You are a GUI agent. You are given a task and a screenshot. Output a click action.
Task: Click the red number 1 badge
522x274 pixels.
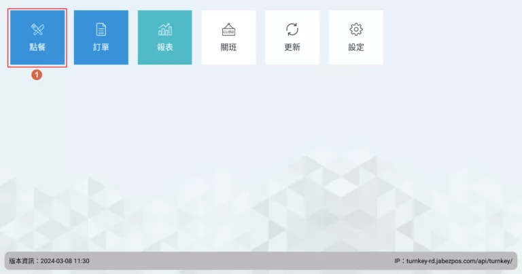click(x=37, y=75)
